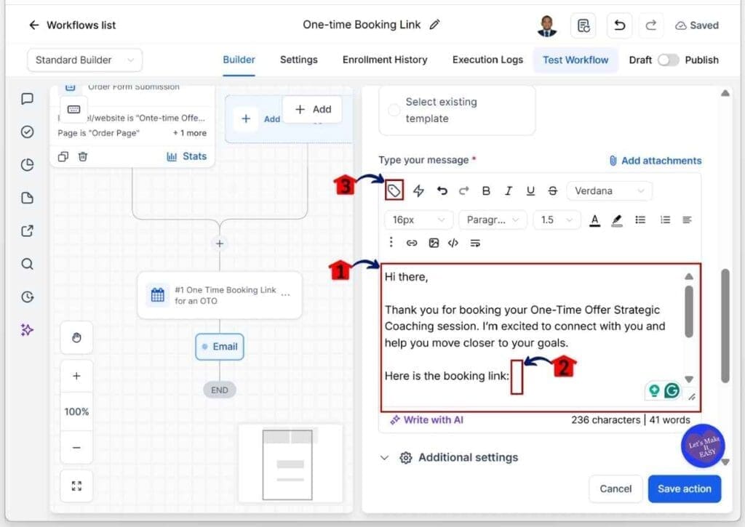Open the 1.5 line height dropdown
Viewport: 745px width, 527px height.
[557, 220]
